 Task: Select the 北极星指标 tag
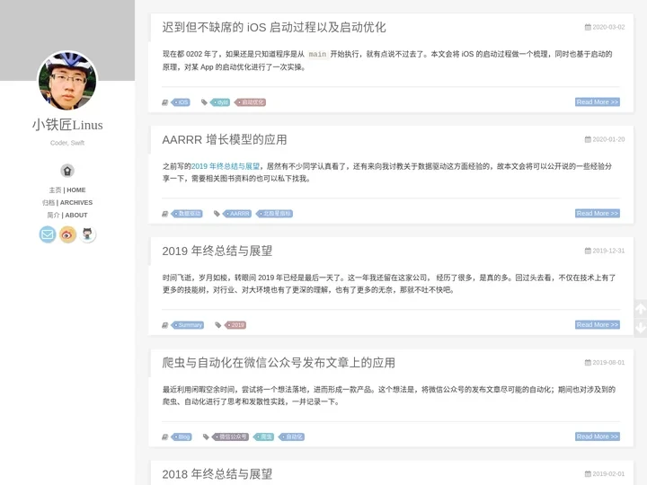click(274, 214)
